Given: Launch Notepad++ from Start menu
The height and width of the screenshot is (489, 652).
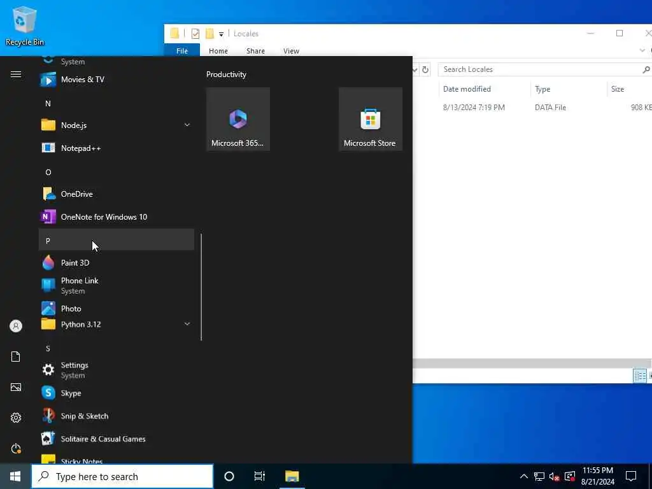Looking at the screenshot, I should click(117, 148).
